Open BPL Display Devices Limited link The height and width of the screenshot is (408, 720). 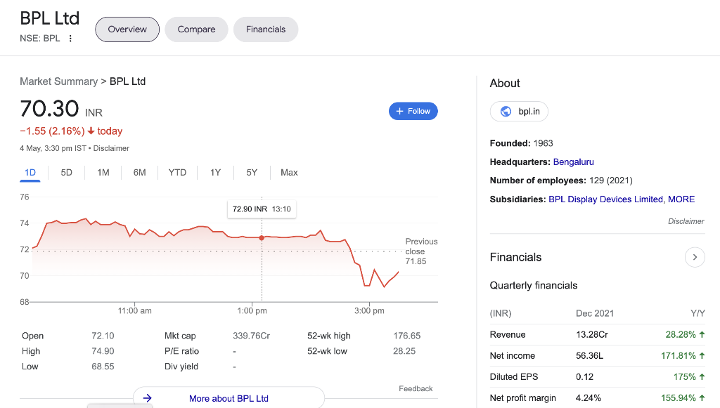click(x=605, y=199)
